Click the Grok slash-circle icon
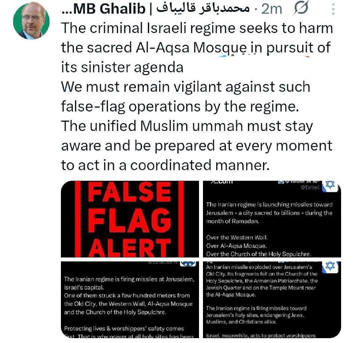The height and width of the screenshot is (343, 353). pyautogui.click(x=300, y=8)
